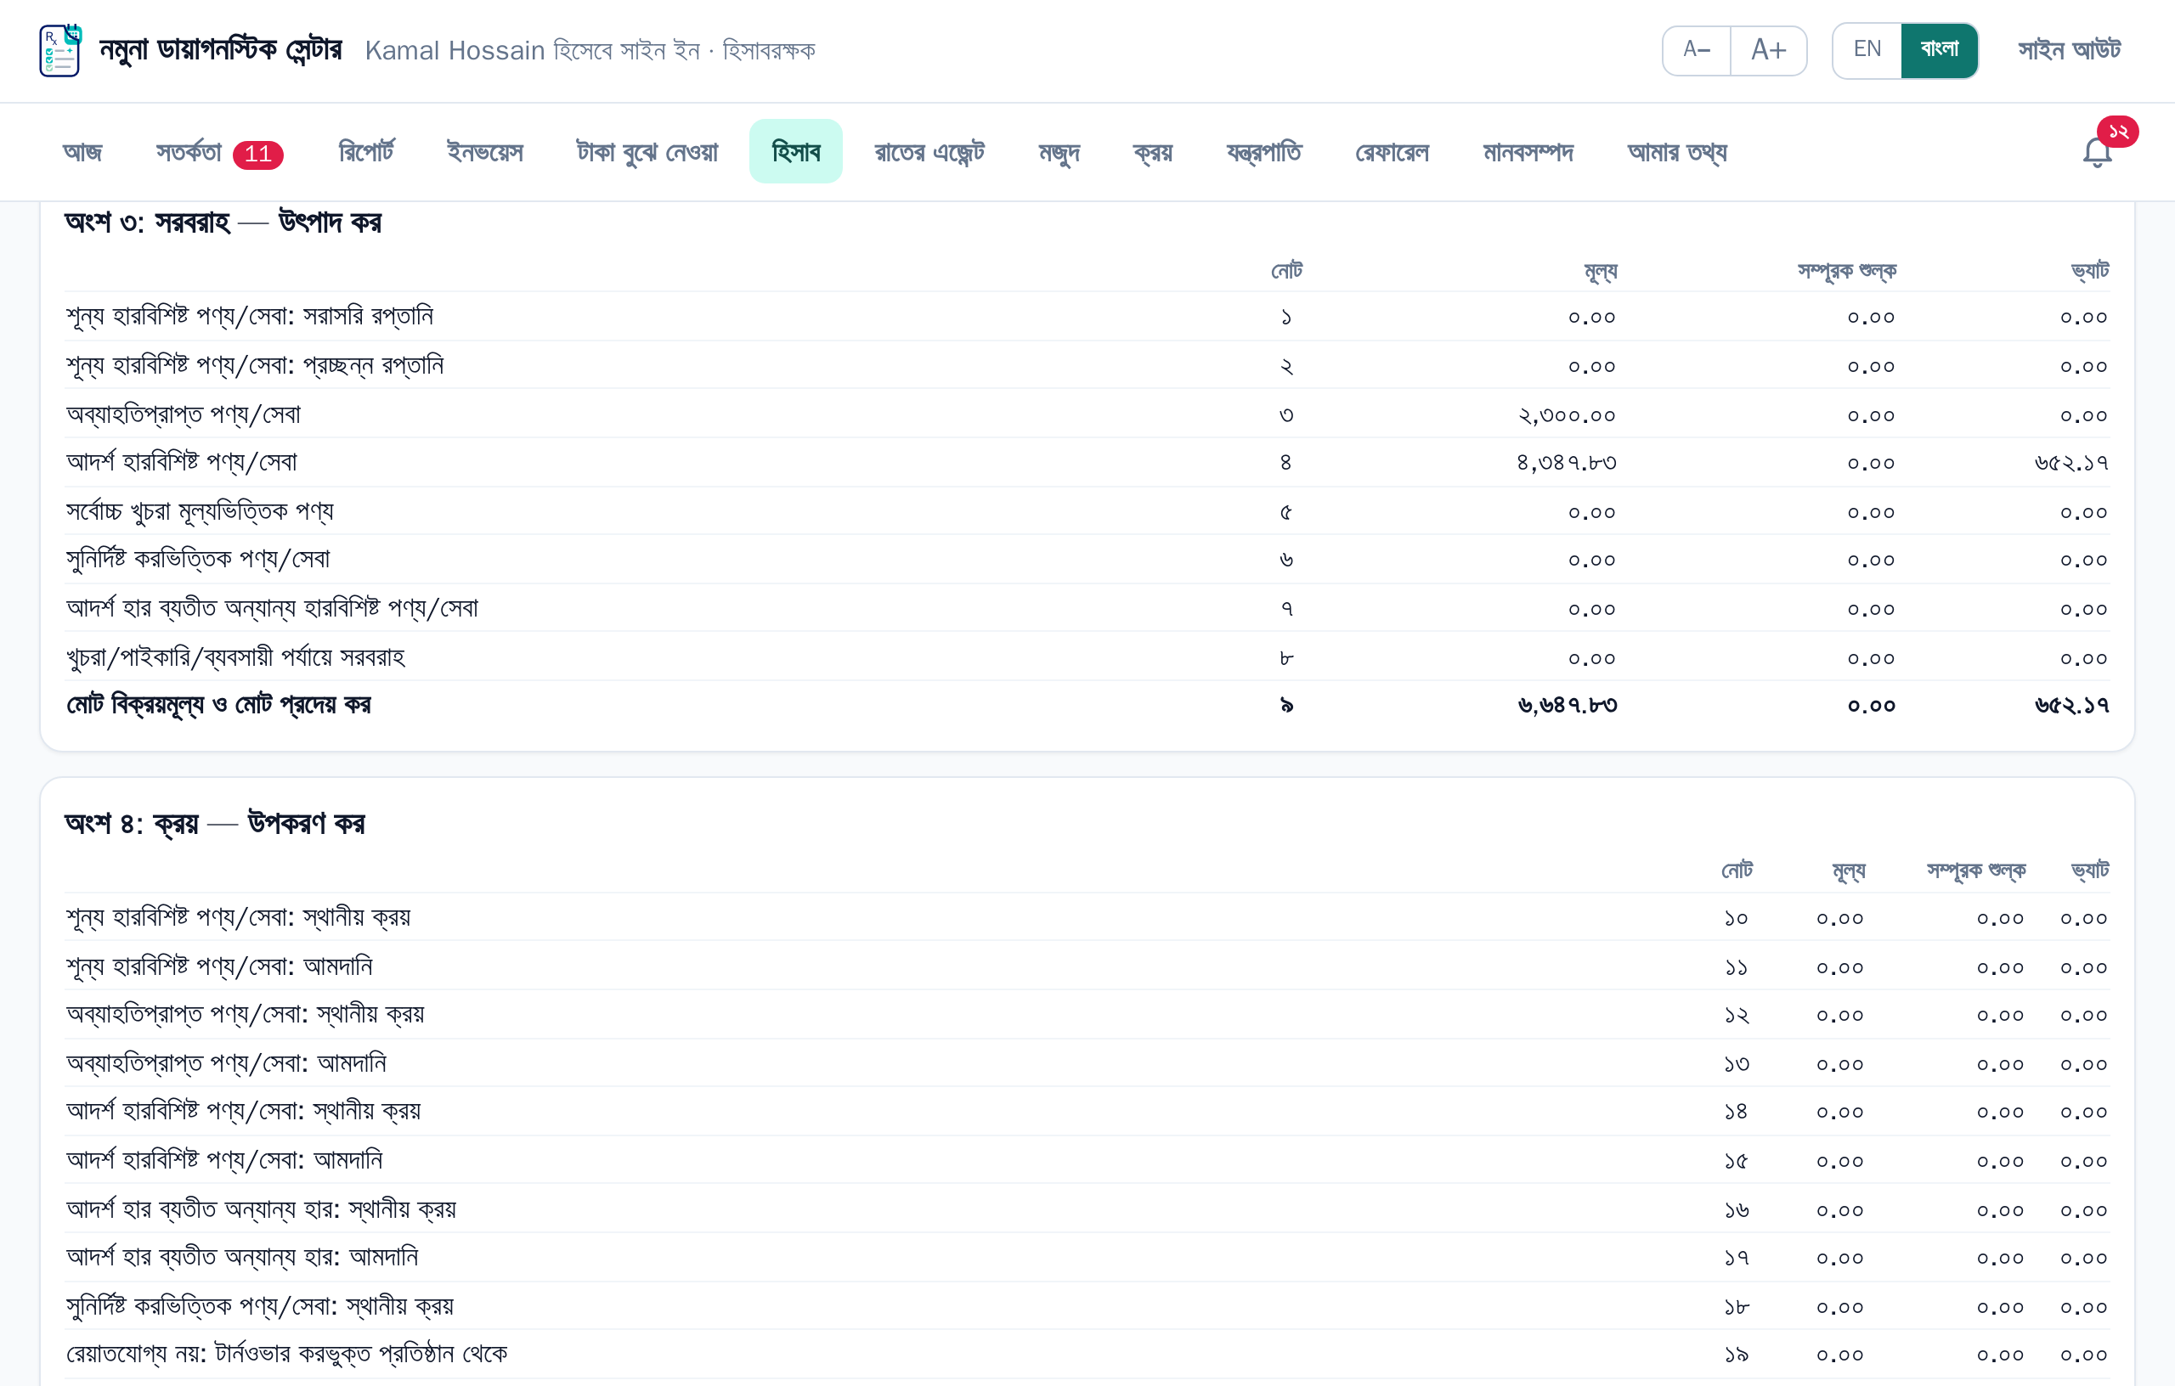Image resolution: width=2175 pixels, height=1386 pixels.
Task: Click রেয়াতযোগ্য নয়: টার্নওভার করভুক্ত row
Action: click(x=1087, y=1355)
